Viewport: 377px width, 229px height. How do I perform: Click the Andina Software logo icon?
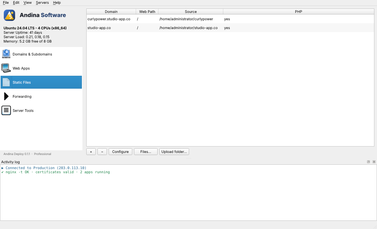(x=9, y=15)
